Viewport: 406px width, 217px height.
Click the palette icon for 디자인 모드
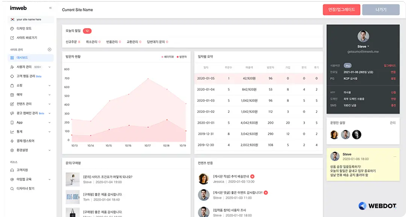click(x=12, y=29)
